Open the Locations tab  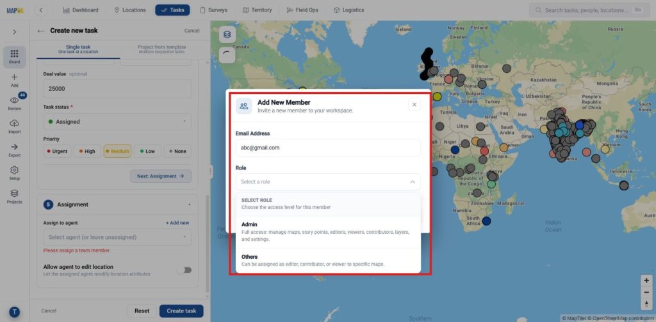[x=130, y=10]
